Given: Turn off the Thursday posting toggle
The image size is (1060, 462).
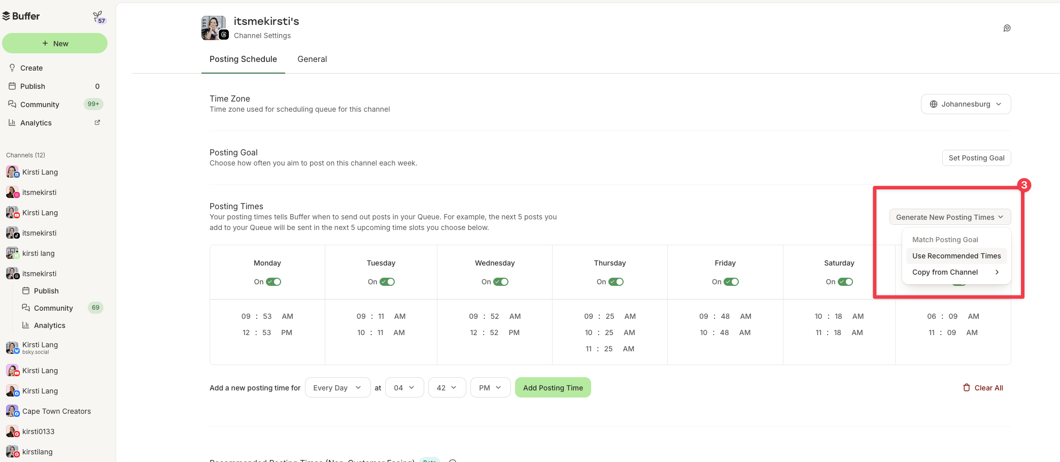Looking at the screenshot, I should point(616,282).
